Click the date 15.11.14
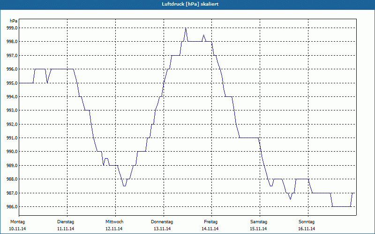375x234 pixels. [x=259, y=229]
